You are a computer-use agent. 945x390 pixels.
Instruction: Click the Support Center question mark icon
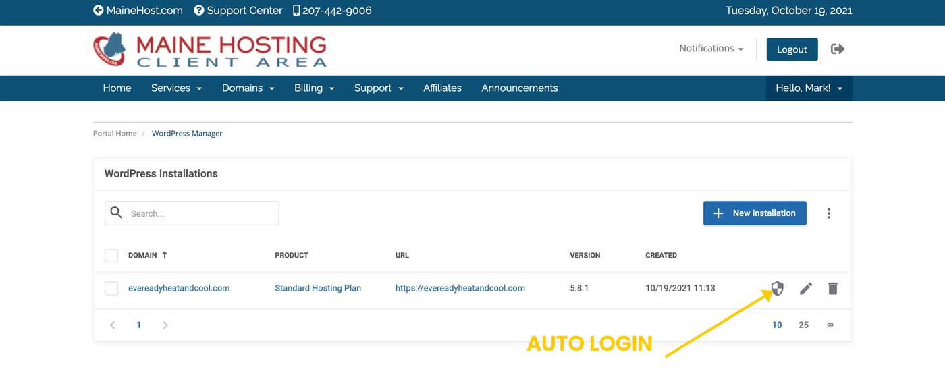click(x=198, y=10)
